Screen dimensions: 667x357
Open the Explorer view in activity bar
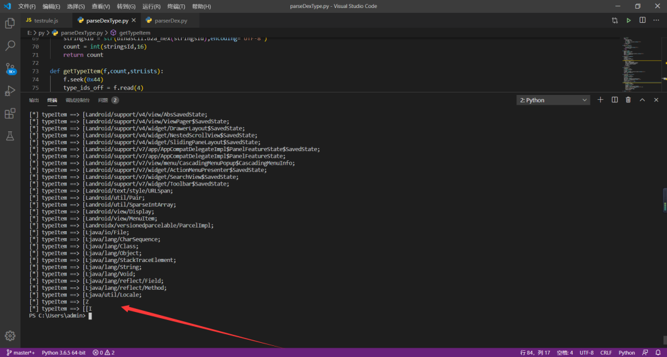(x=10, y=23)
